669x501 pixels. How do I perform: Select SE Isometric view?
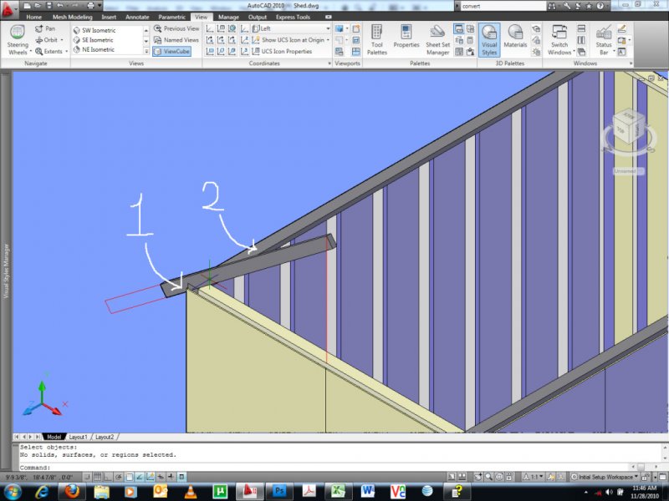point(94,40)
